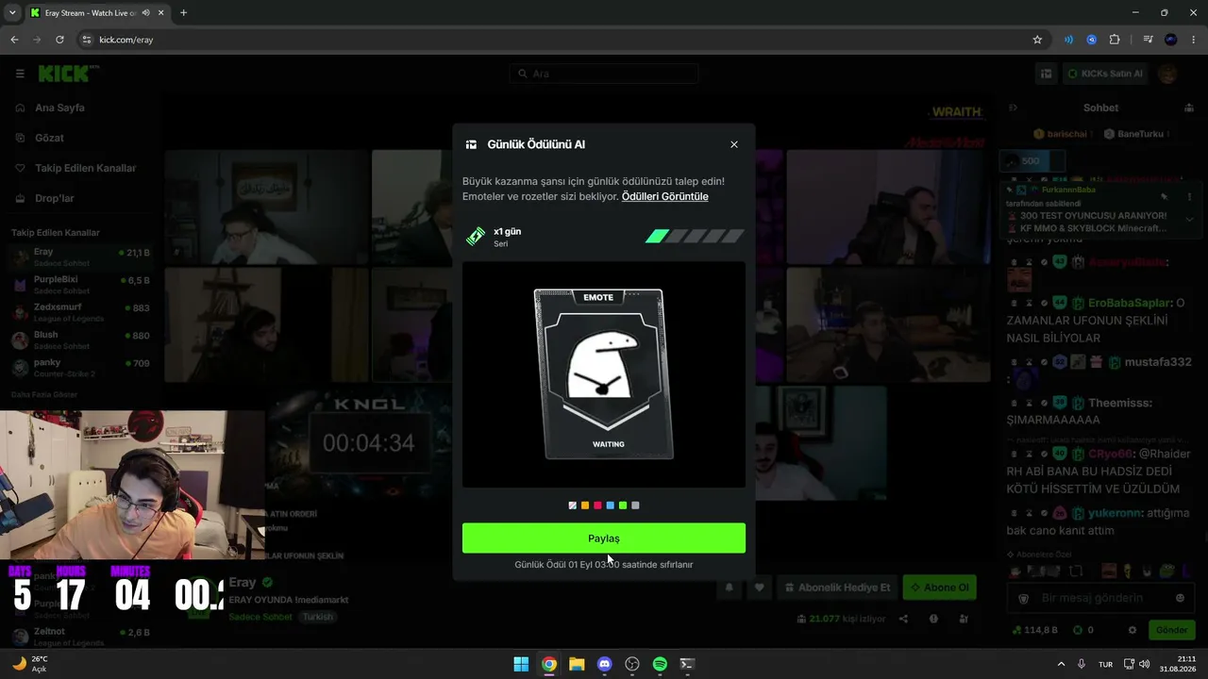Click the yukeronn username in chat
Image resolution: width=1208 pixels, height=679 pixels.
click(1114, 513)
